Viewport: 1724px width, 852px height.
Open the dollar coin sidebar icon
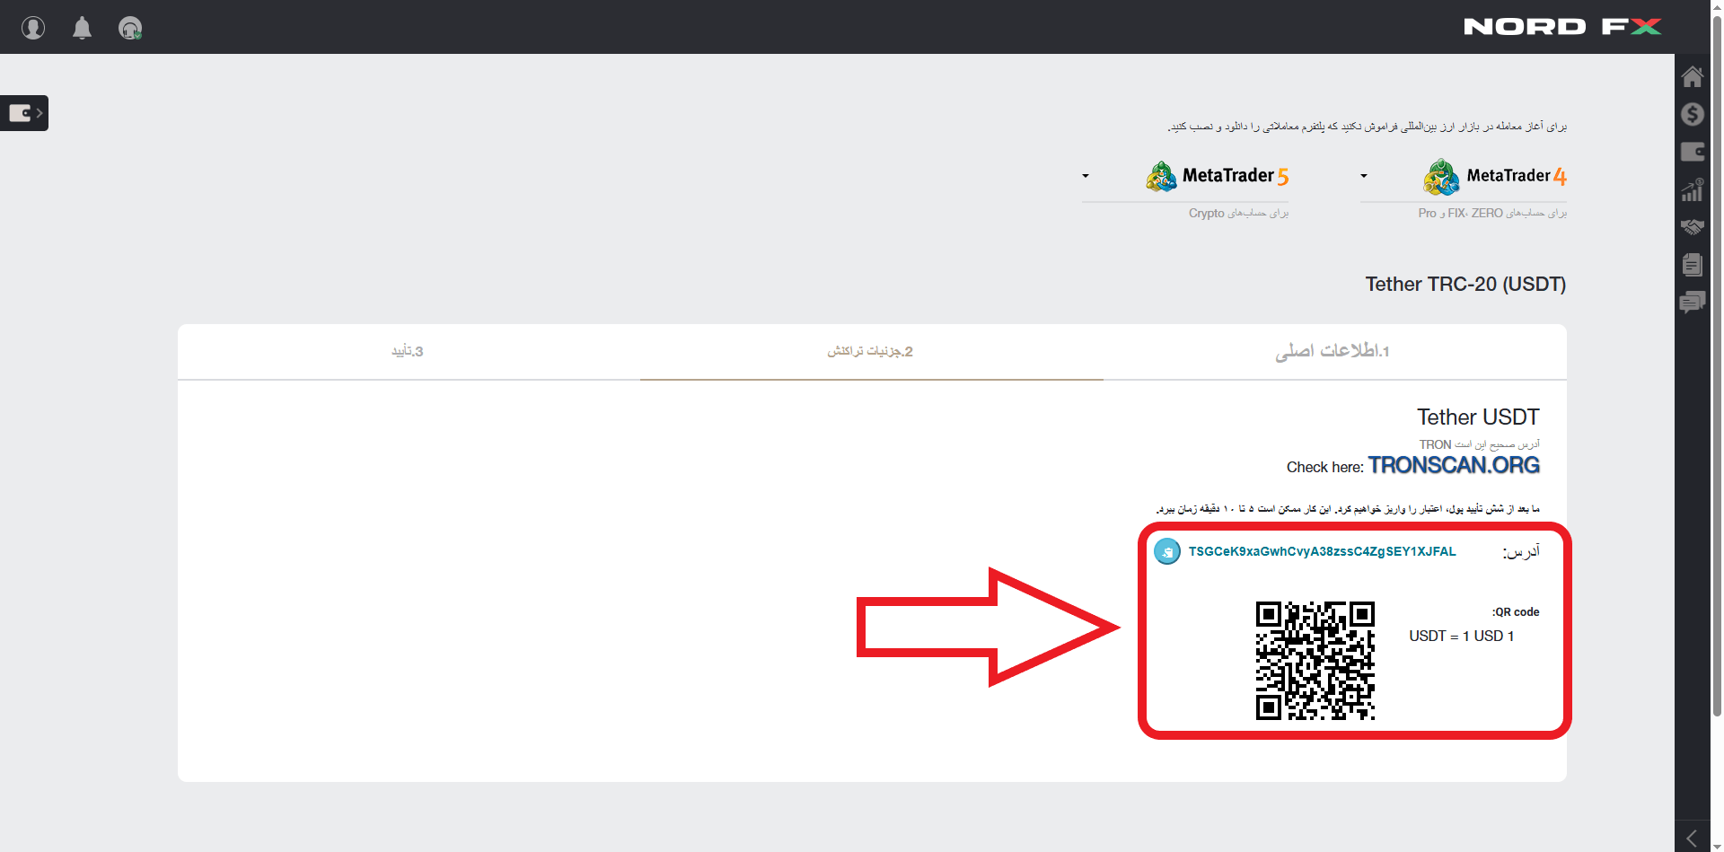(x=1693, y=114)
